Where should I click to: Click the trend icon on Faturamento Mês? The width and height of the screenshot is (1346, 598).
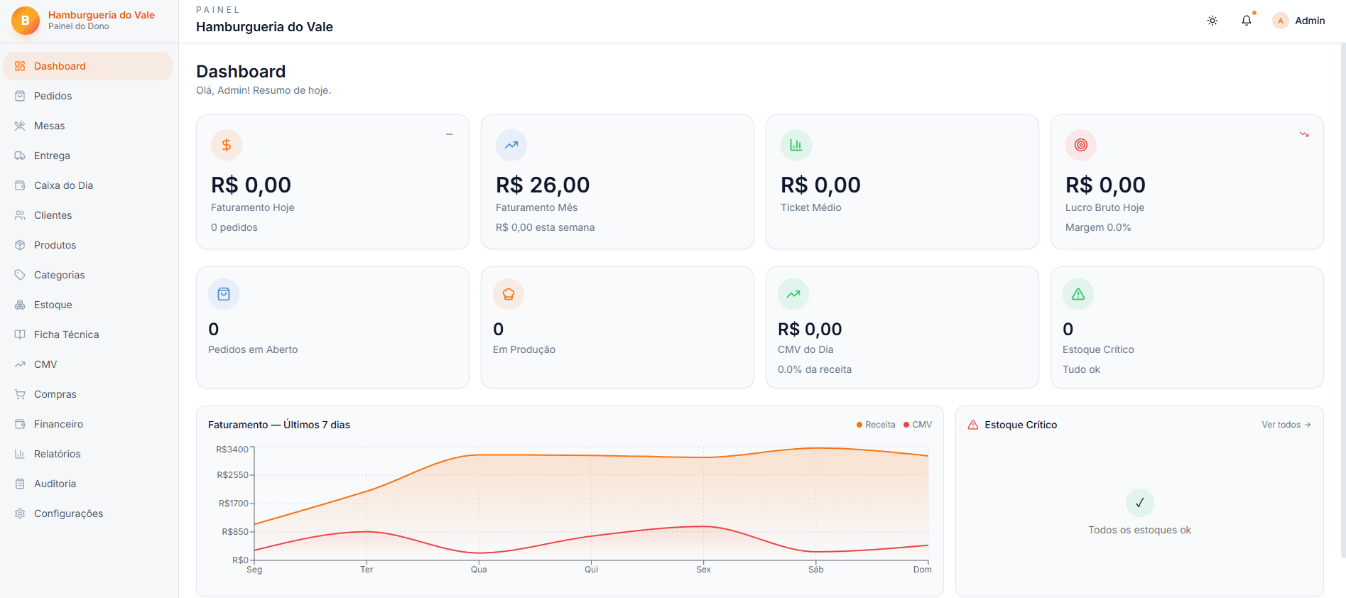pyautogui.click(x=511, y=145)
